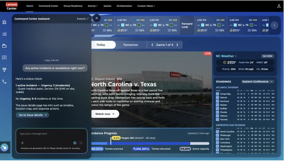The image size is (284, 161).
Task: Open the Custom Views dropdown
Action: coord(146,6)
